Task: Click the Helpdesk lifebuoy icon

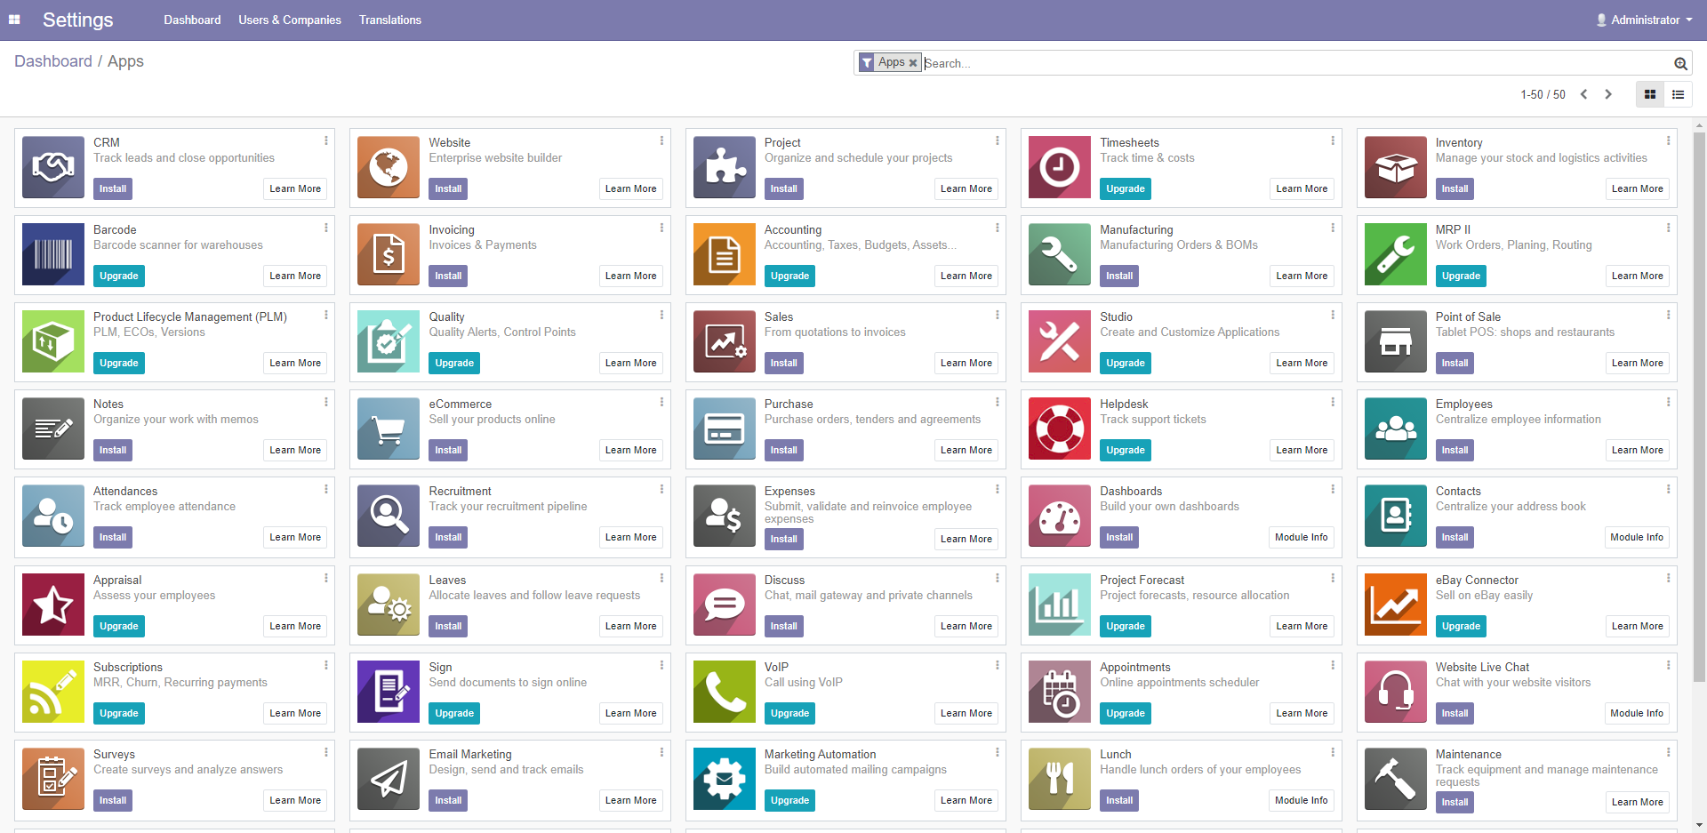Action: click(1060, 429)
